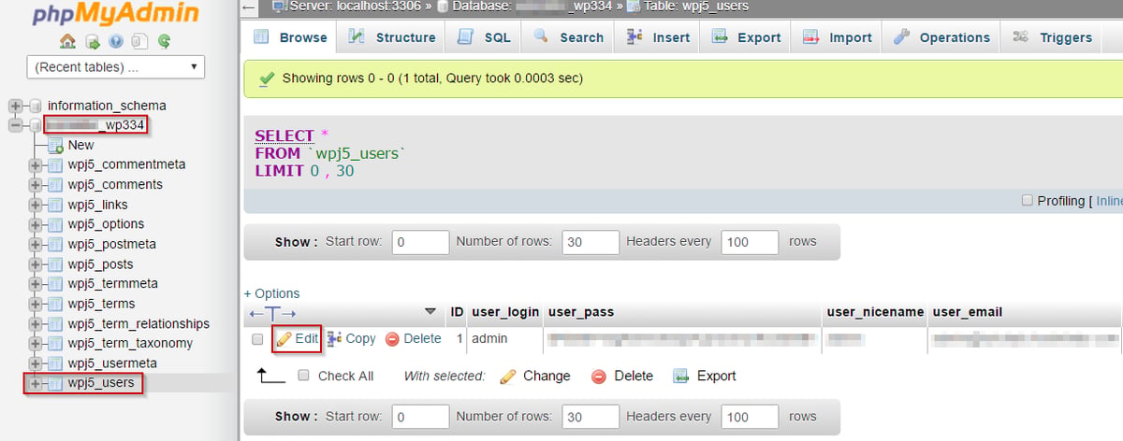Open the wpj5_term_relationships table
This screenshot has width=1123, height=441.
point(139,323)
